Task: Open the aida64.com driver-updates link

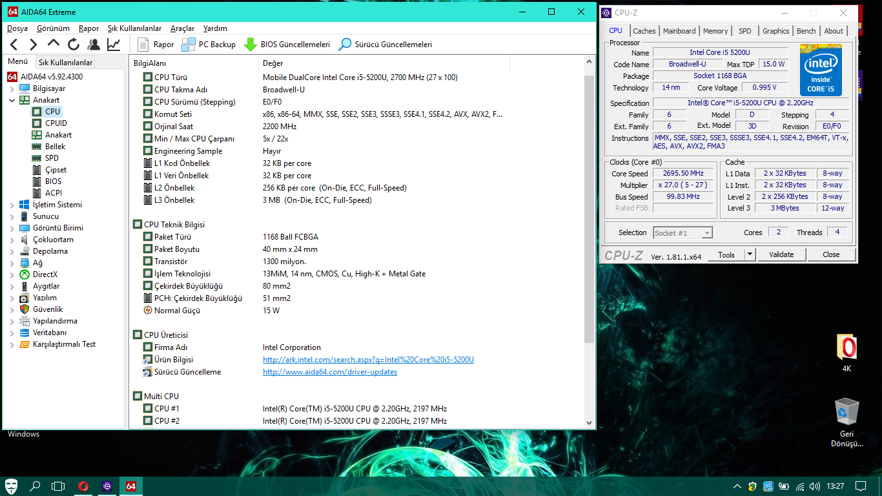Action: tap(330, 372)
